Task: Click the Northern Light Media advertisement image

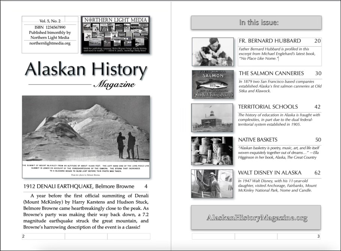Action: coord(115,35)
